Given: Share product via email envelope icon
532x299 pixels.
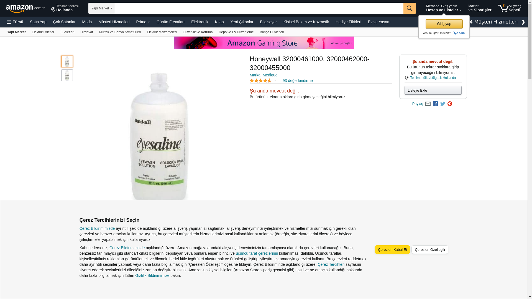Looking at the screenshot, I should pyautogui.click(x=428, y=104).
